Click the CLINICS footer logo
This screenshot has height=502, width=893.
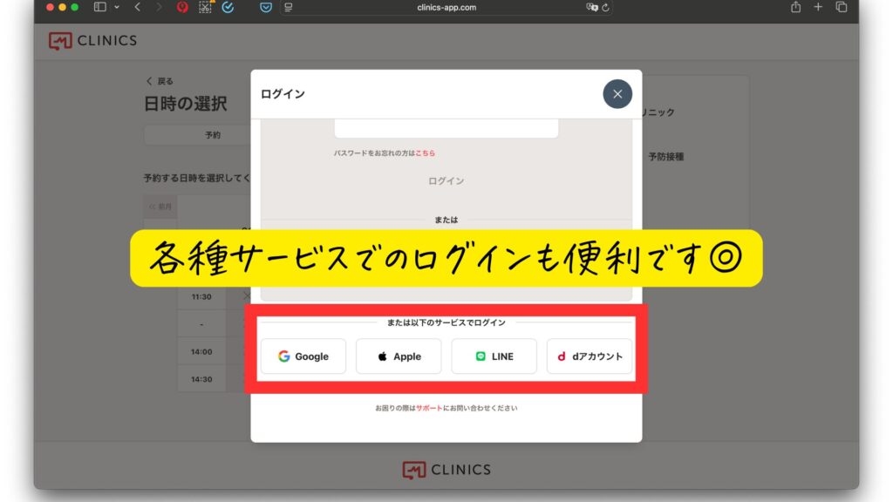tap(446, 470)
